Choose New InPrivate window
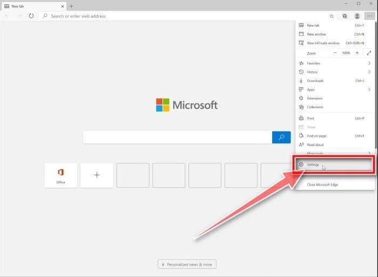Viewport: 378px width, 277px height. click(x=335, y=43)
